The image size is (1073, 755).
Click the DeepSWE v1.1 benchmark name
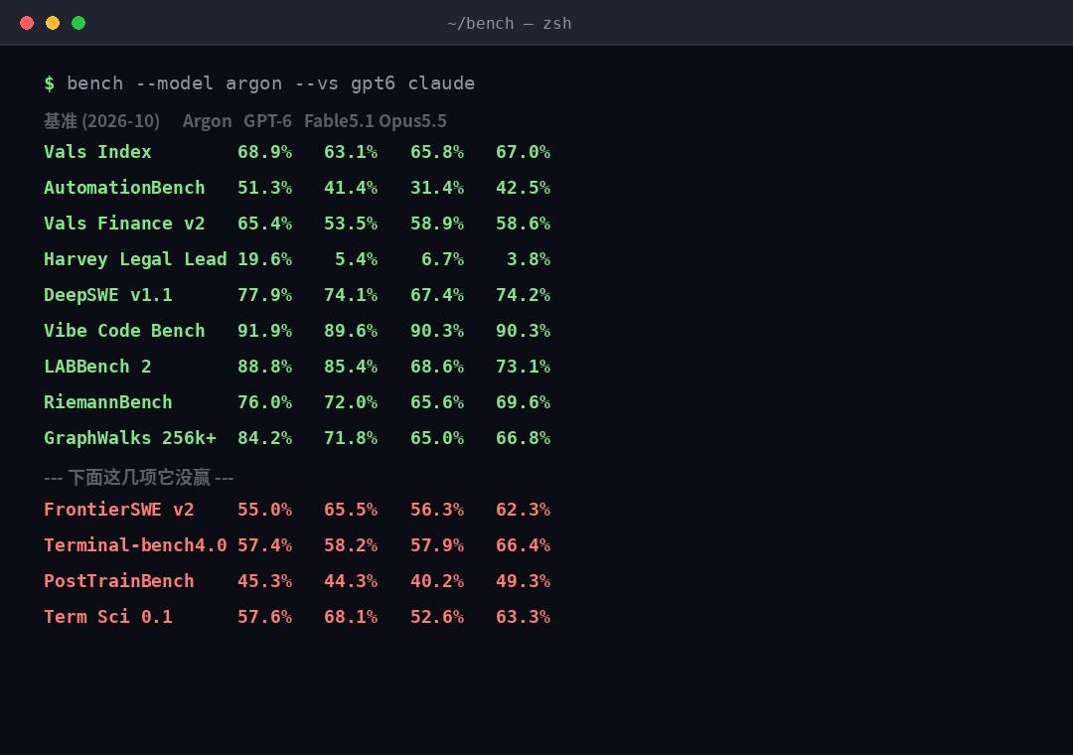click(108, 295)
